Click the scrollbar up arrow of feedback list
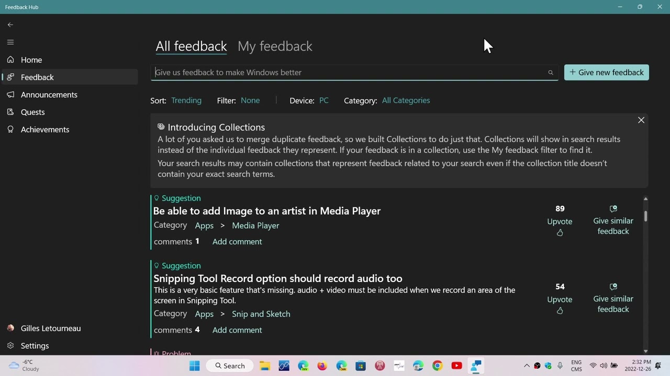Screen dimensions: 670x376 point(645,199)
